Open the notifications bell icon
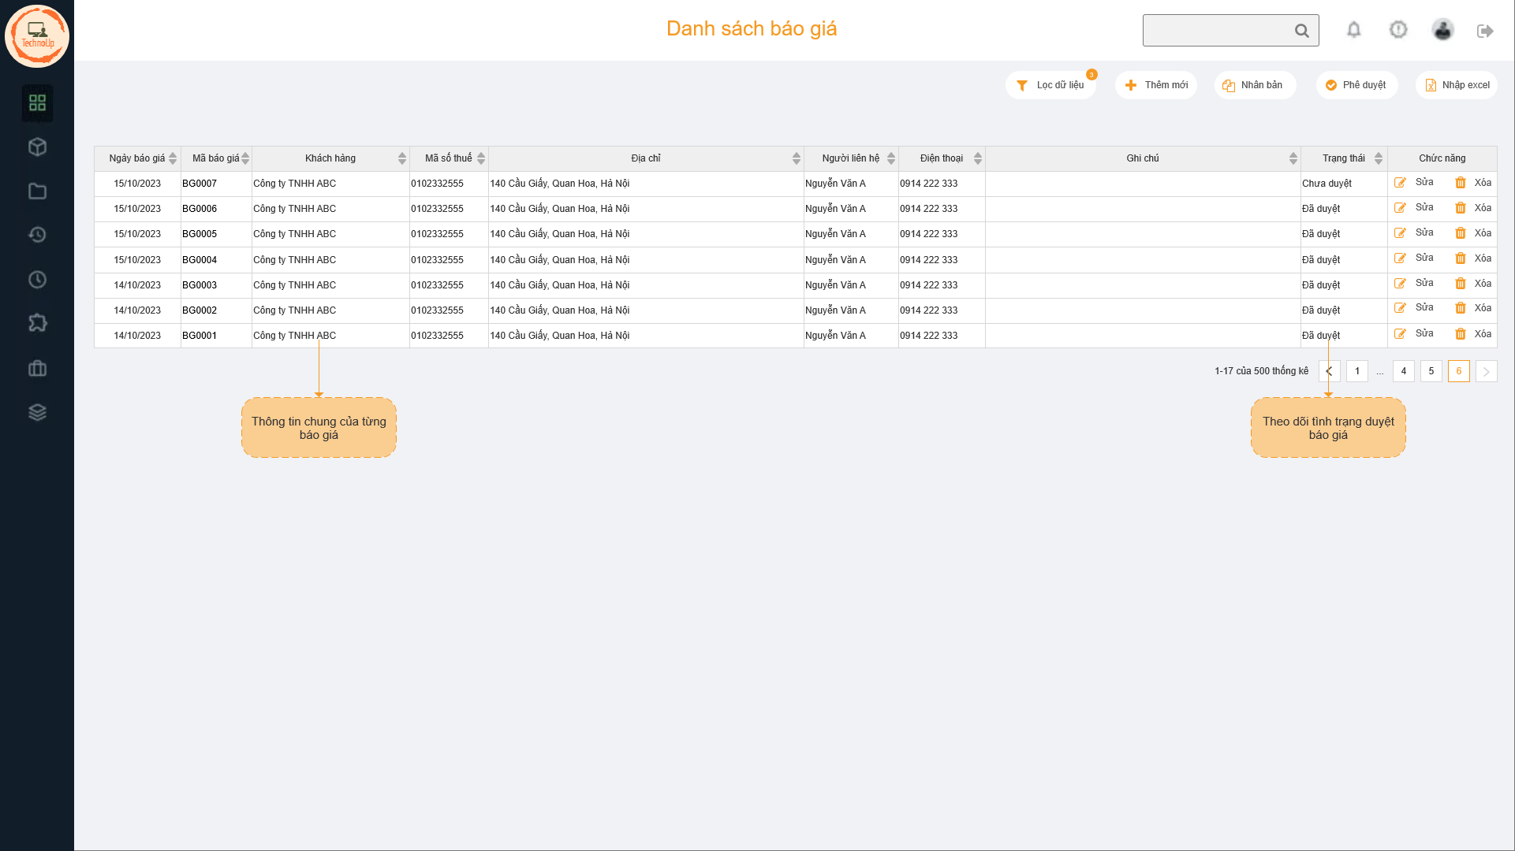Image resolution: width=1515 pixels, height=851 pixels. 1353,30
